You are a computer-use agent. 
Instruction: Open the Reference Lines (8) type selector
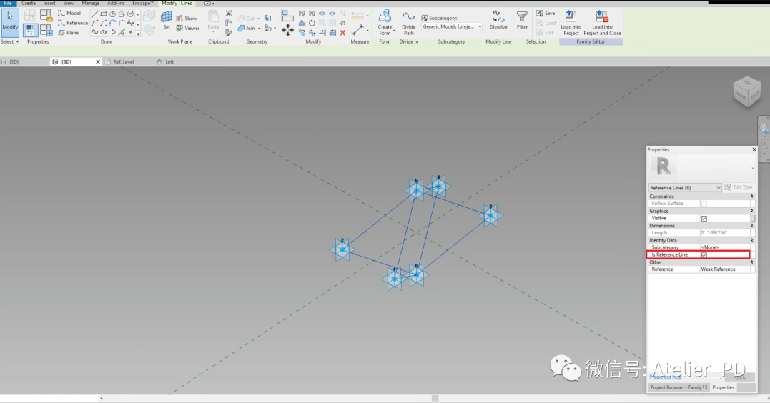(684, 187)
